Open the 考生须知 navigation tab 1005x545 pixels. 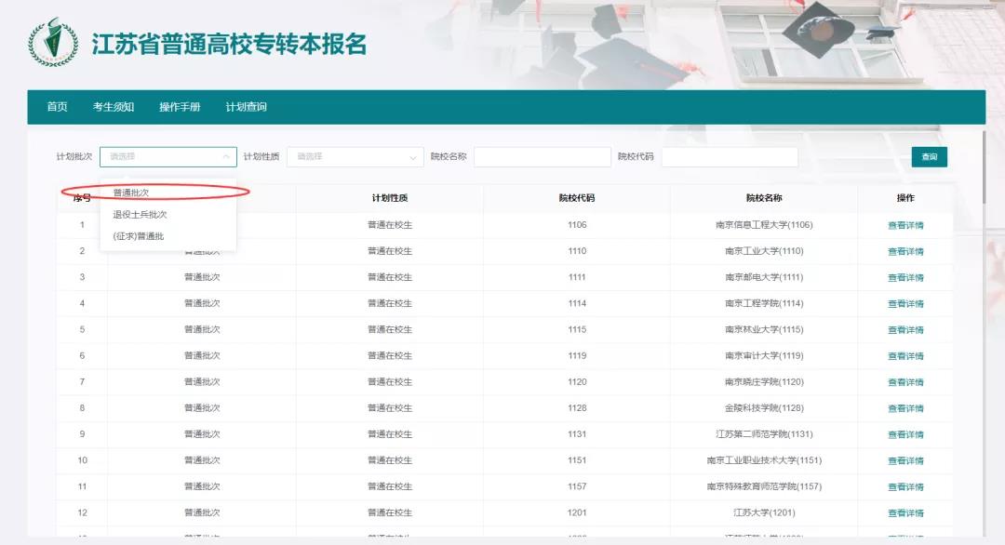pyautogui.click(x=113, y=107)
